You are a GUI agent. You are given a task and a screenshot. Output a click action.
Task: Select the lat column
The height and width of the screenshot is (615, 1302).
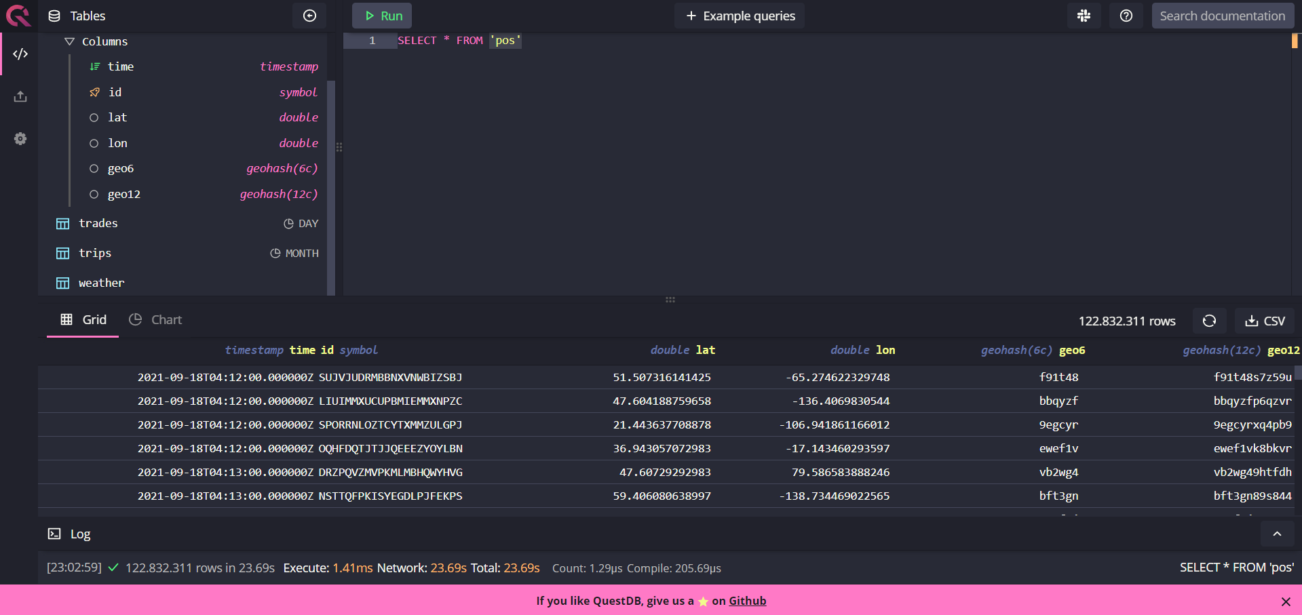click(204, 117)
